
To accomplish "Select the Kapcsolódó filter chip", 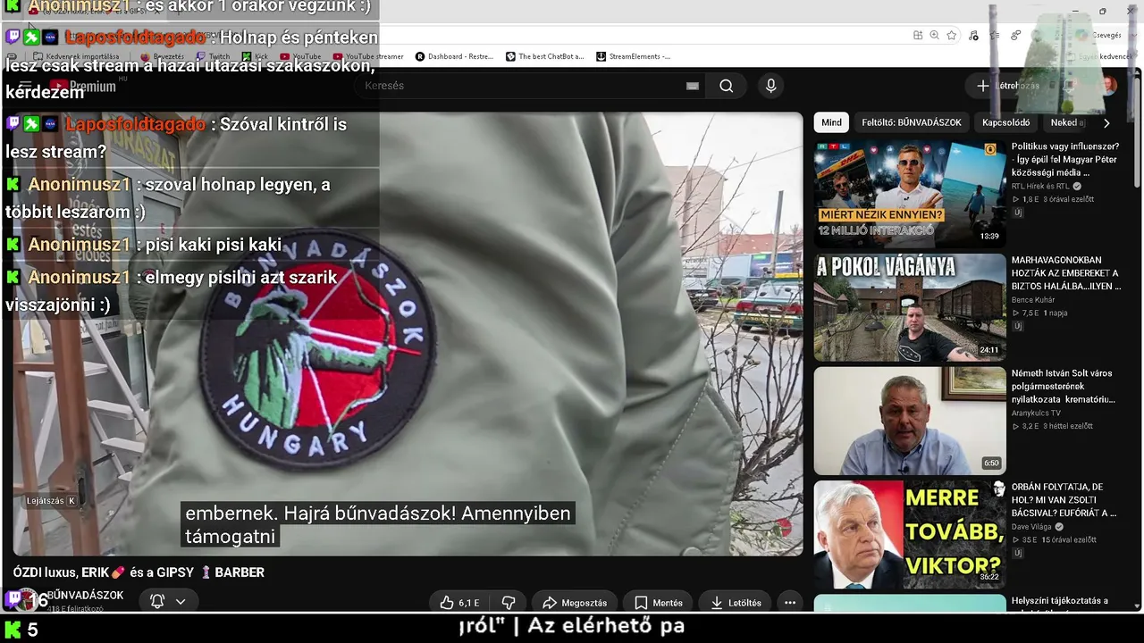I will tap(1006, 122).
